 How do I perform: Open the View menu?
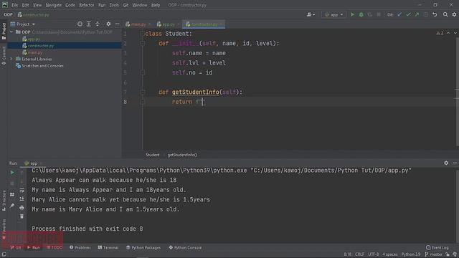(x=37, y=5)
